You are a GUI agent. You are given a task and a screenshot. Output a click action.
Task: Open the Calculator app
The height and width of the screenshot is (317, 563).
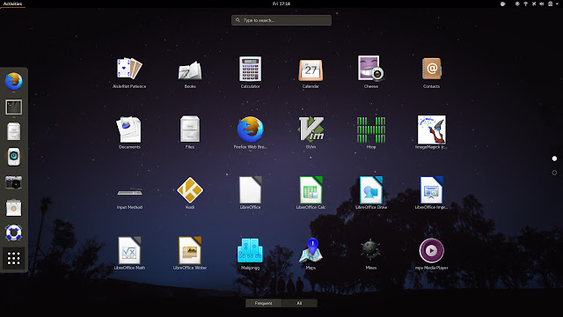point(250,72)
